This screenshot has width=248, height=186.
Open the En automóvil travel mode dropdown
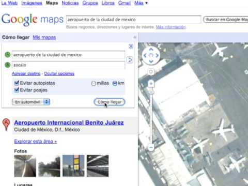(x=31, y=102)
